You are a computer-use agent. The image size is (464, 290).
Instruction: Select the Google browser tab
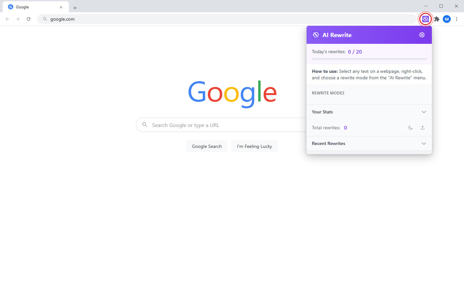(x=36, y=7)
